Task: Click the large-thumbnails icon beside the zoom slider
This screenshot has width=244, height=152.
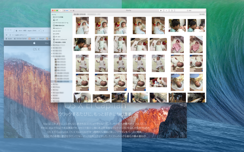Action: pos(74,11)
